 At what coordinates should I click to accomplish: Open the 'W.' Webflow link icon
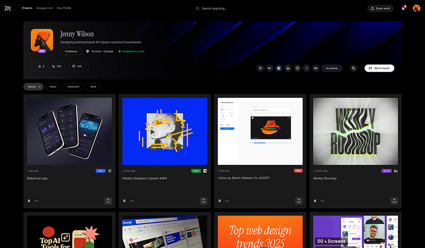click(316, 68)
